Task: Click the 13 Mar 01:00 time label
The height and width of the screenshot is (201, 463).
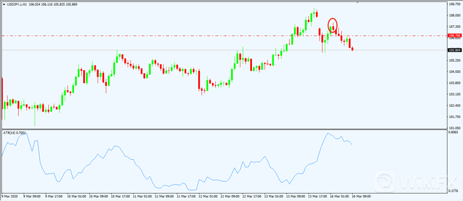Action: coord(273,196)
